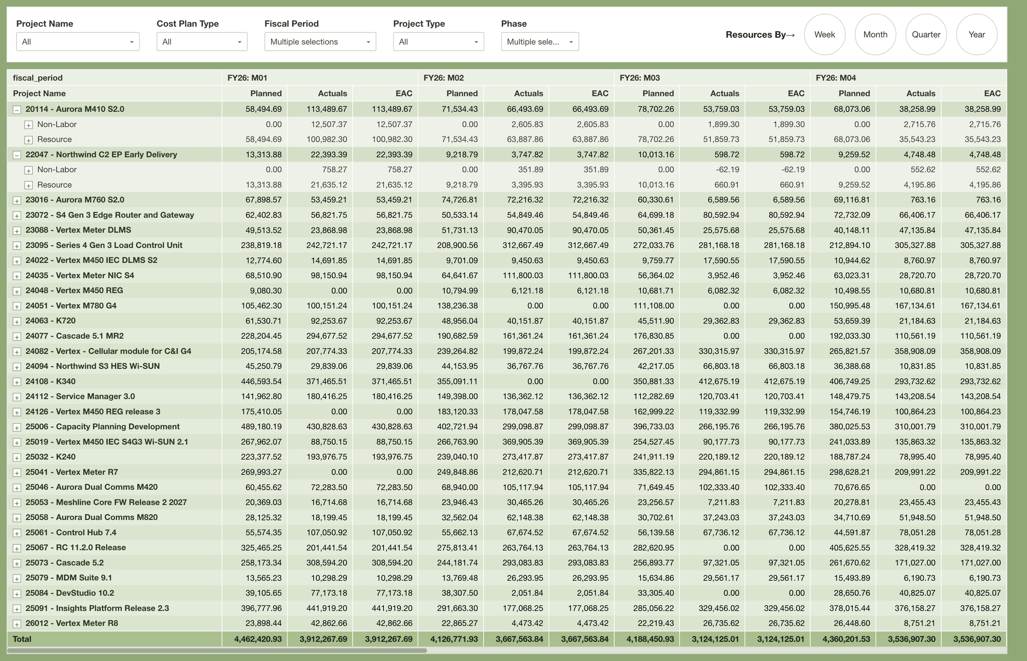Expand 24094 - Northwind S3 HES Wi-SUN
Image resolution: width=1027 pixels, height=661 pixels.
(17, 367)
